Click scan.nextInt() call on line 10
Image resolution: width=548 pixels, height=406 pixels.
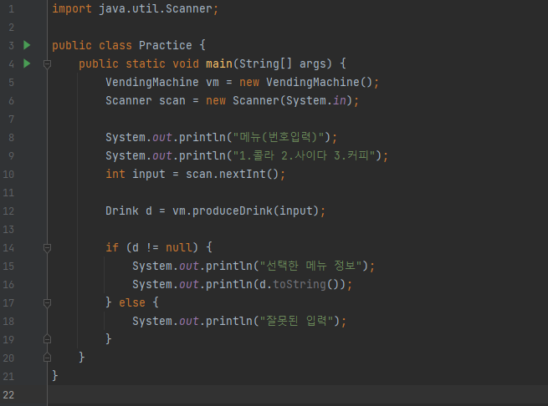tap(232, 174)
